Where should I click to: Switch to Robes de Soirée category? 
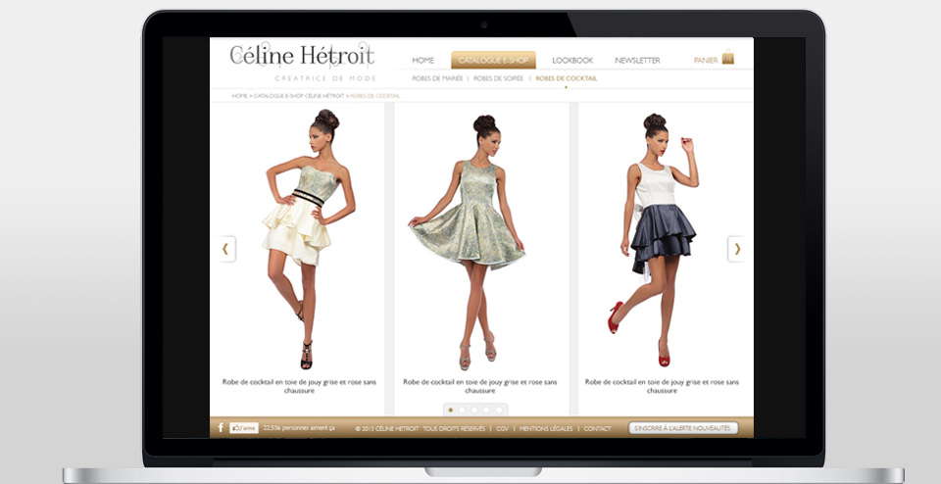498,78
